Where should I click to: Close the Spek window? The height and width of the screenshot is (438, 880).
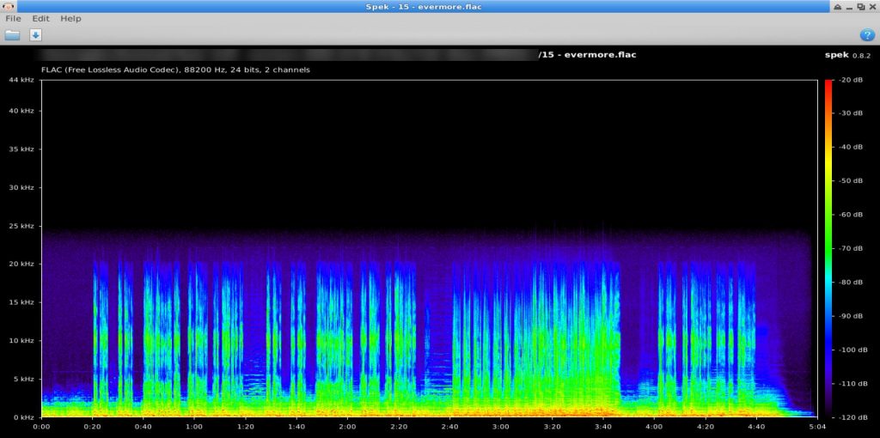872,7
